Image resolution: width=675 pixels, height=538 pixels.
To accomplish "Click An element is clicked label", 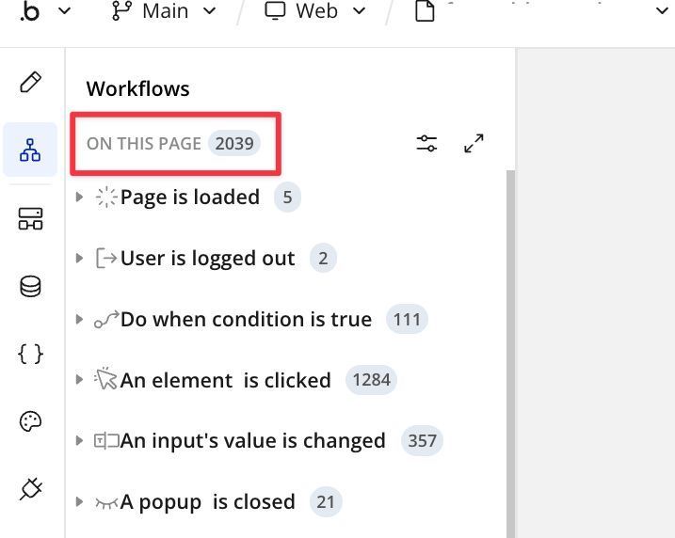I will pyautogui.click(x=226, y=380).
